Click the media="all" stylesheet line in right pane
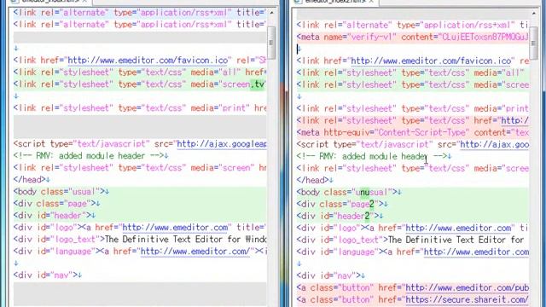Viewport: 546px width, 307px height. [413, 72]
